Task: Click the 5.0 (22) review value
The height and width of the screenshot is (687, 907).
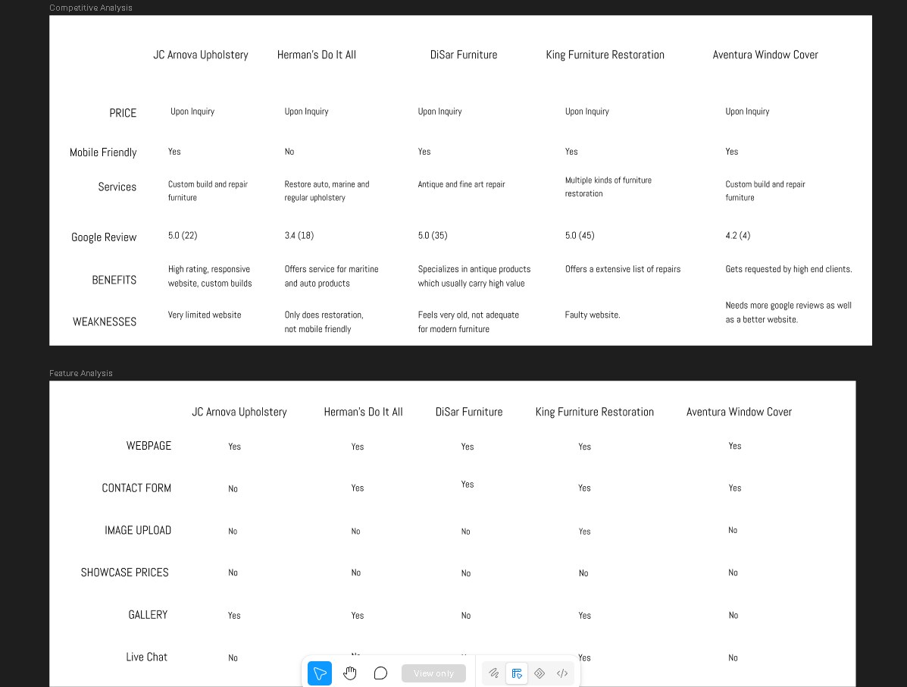Action: [183, 236]
